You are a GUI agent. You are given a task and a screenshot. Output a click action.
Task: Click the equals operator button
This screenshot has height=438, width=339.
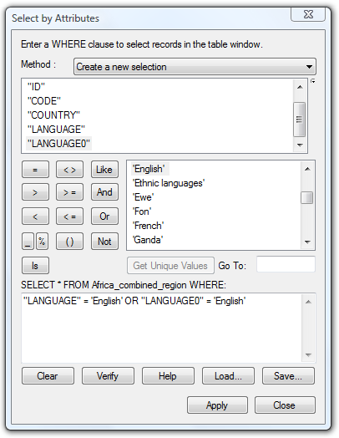(35, 170)
